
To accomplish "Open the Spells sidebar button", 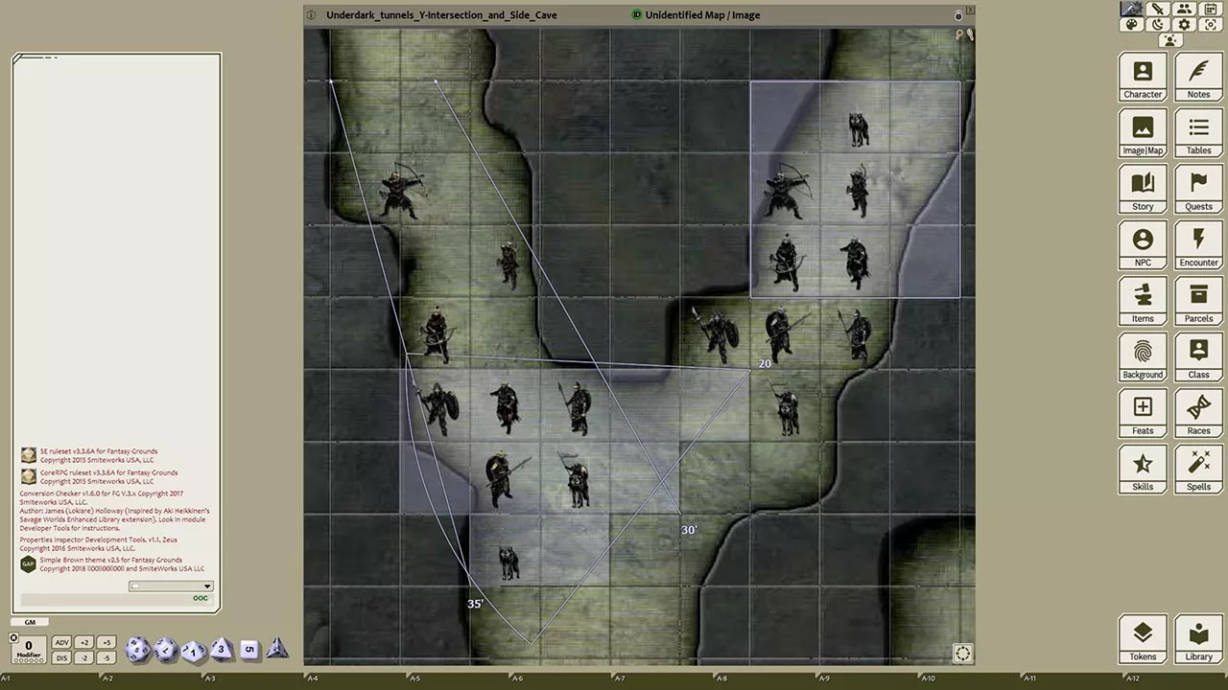I will point(1198,470).
